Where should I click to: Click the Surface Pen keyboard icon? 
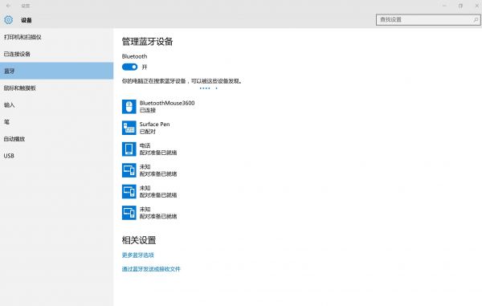click(129, 128)
